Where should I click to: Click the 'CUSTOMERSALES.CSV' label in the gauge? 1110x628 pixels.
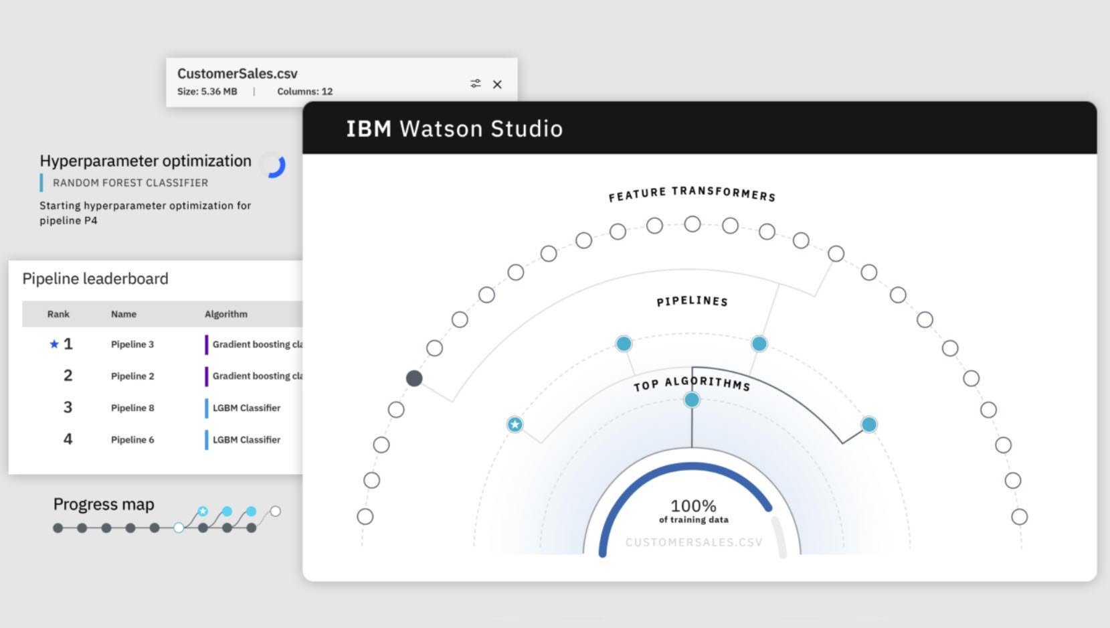click(x=694, y=542)
